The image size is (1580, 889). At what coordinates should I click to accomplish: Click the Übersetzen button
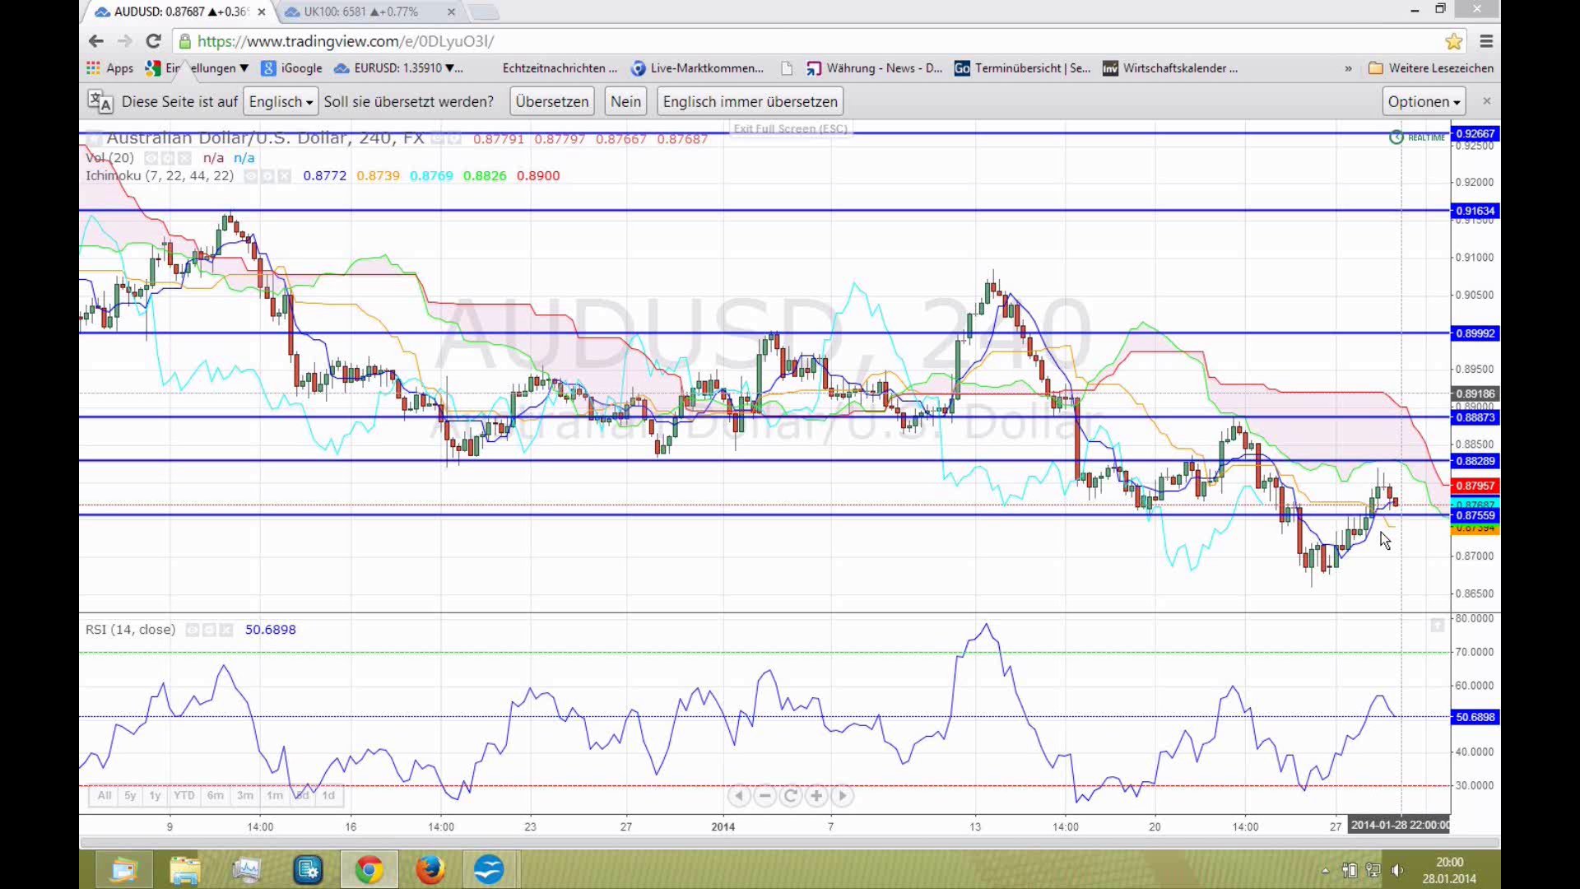pyautogui.click(x=552, y=101)
